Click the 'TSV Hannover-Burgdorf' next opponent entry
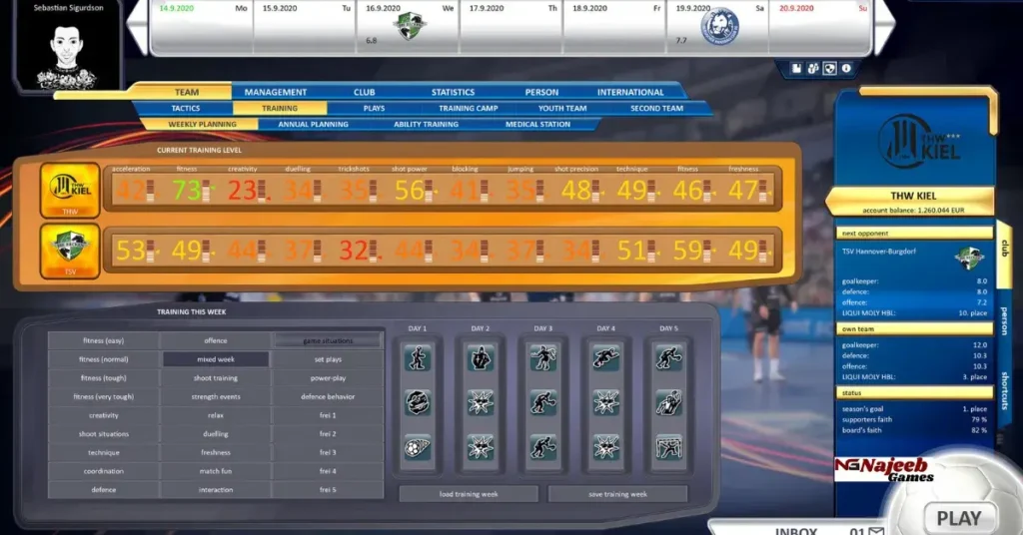 pyautogui.click(x=879, y=252)
